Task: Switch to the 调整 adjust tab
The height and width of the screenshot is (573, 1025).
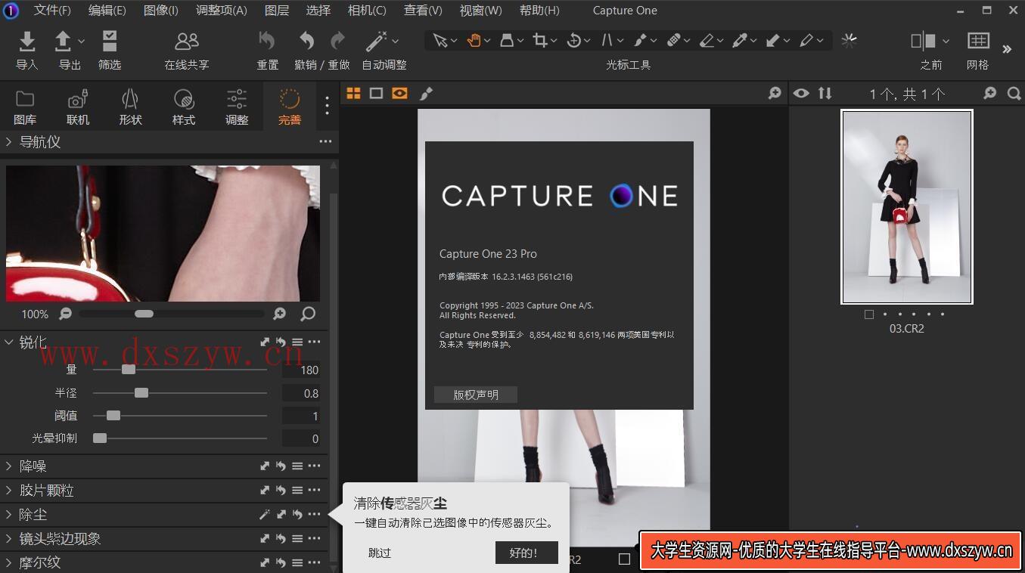Action: (x=237, y=107)
